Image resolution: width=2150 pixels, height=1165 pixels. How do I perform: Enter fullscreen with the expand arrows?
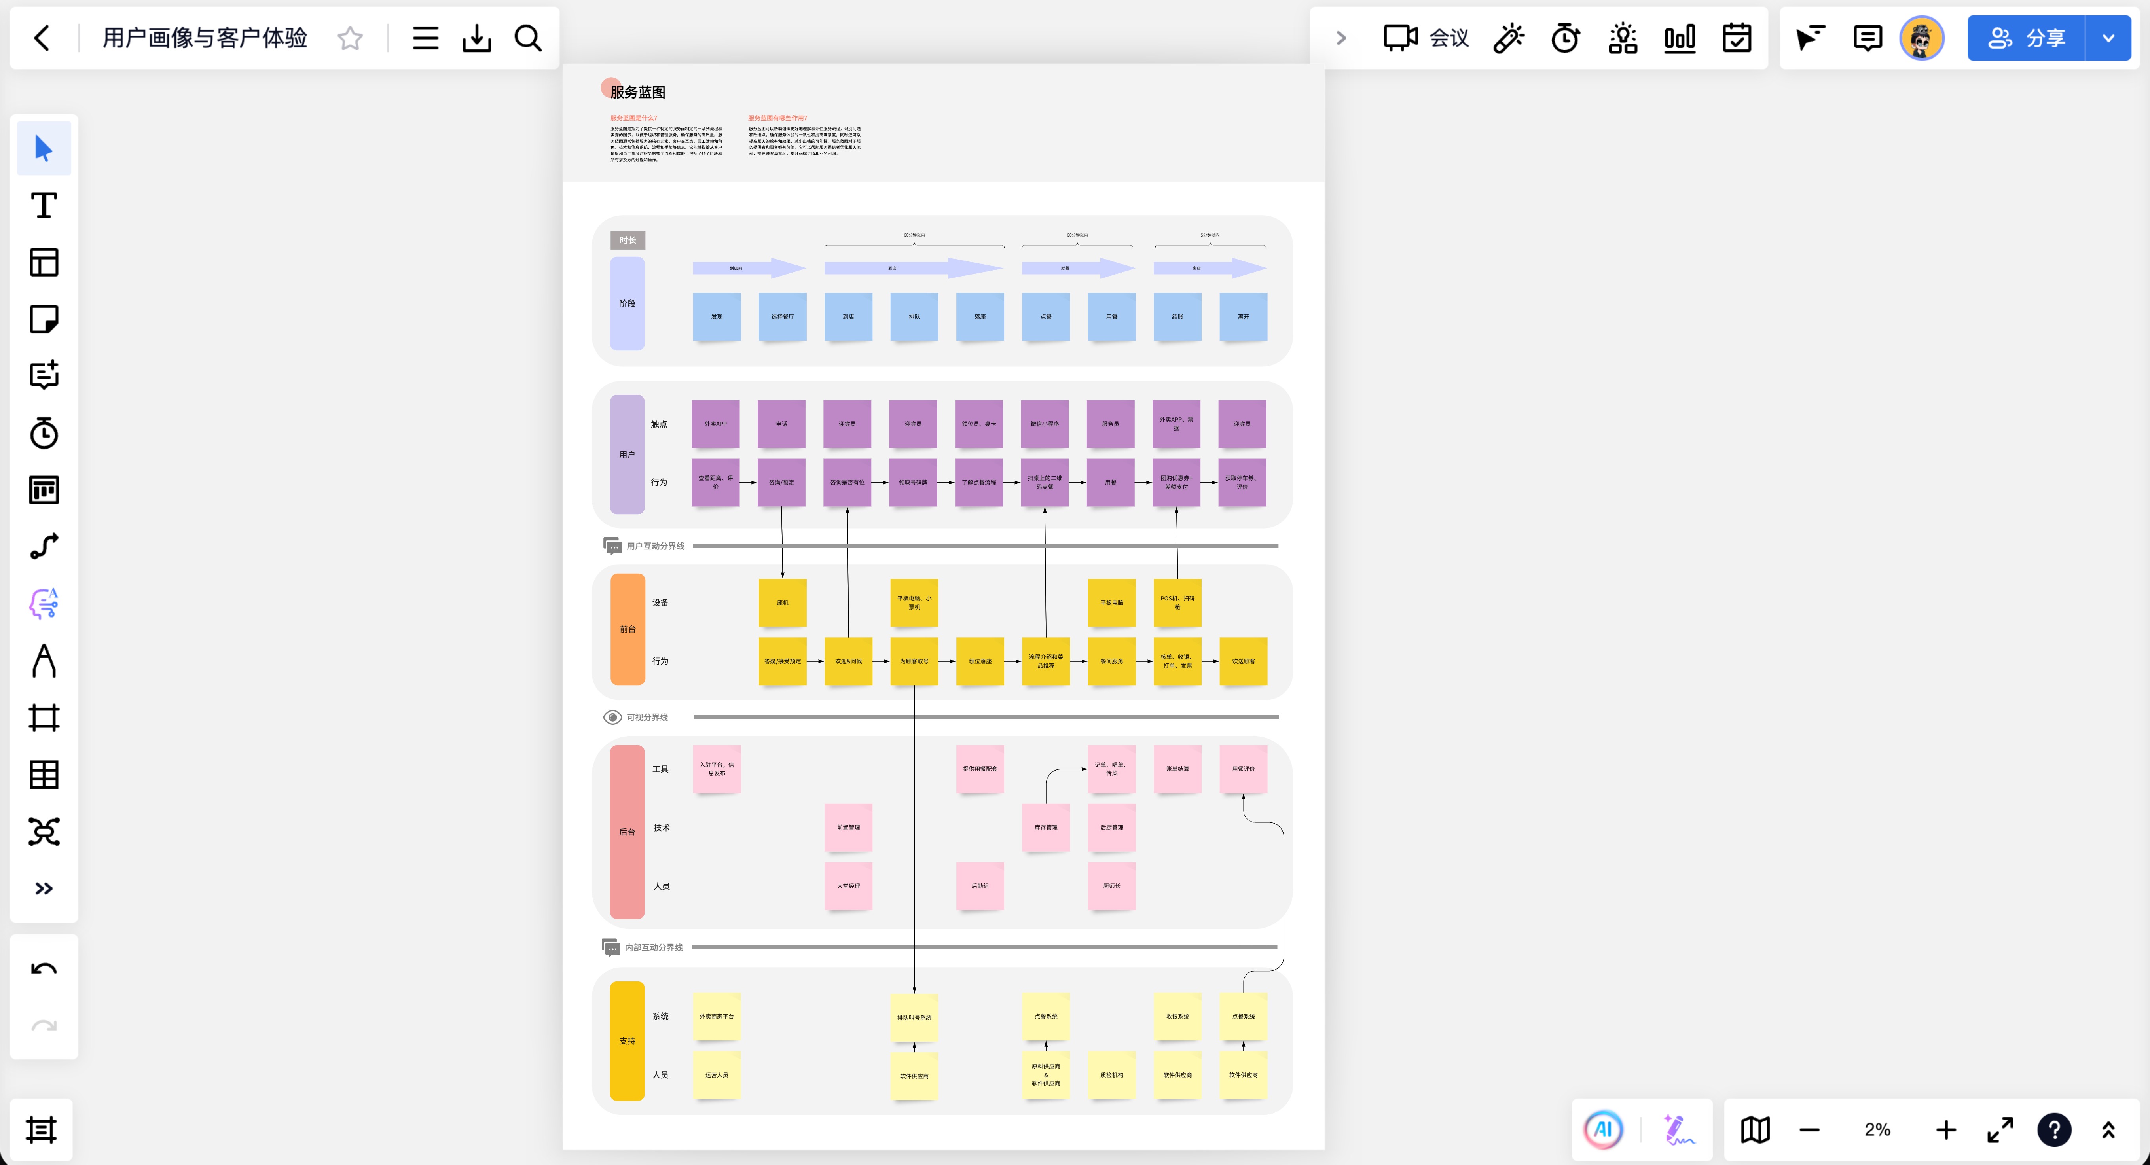coord(2000,1130)
